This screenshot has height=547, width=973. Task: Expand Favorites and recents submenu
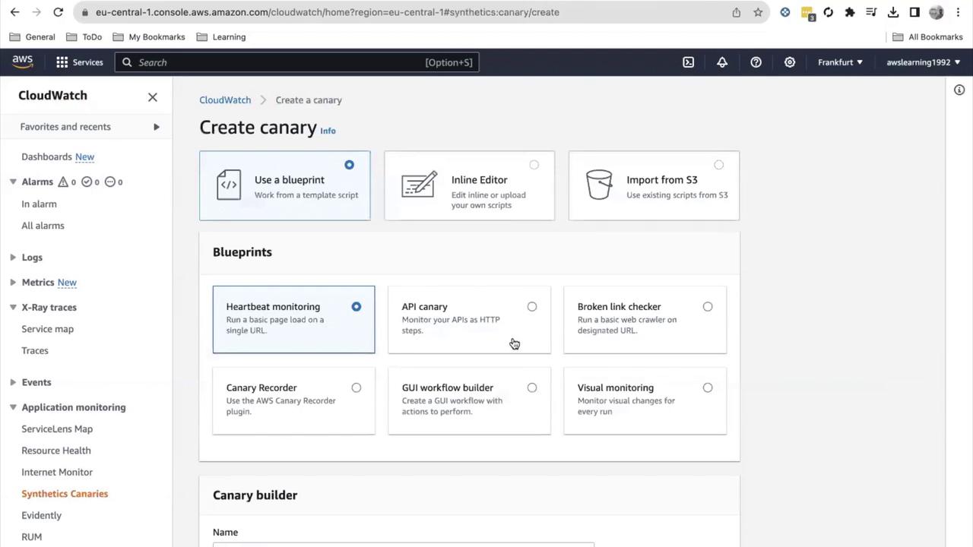pyautogui.click(x=90, y=127)
